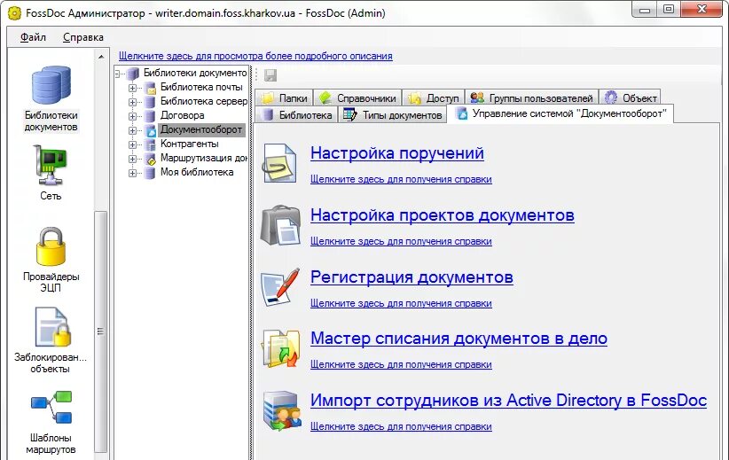Click the Библиотека сервера tree node icon
Screen dimensions: 729x460
150,102
